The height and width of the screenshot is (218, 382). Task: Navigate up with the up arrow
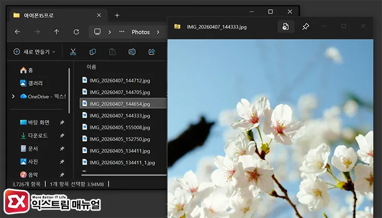tap(57, 32)
